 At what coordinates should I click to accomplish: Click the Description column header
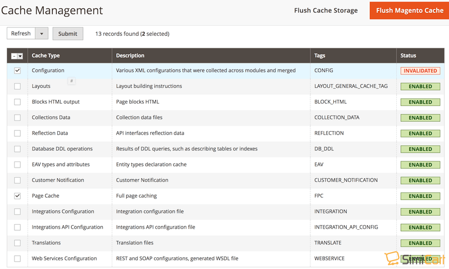(x=130, y=55)
